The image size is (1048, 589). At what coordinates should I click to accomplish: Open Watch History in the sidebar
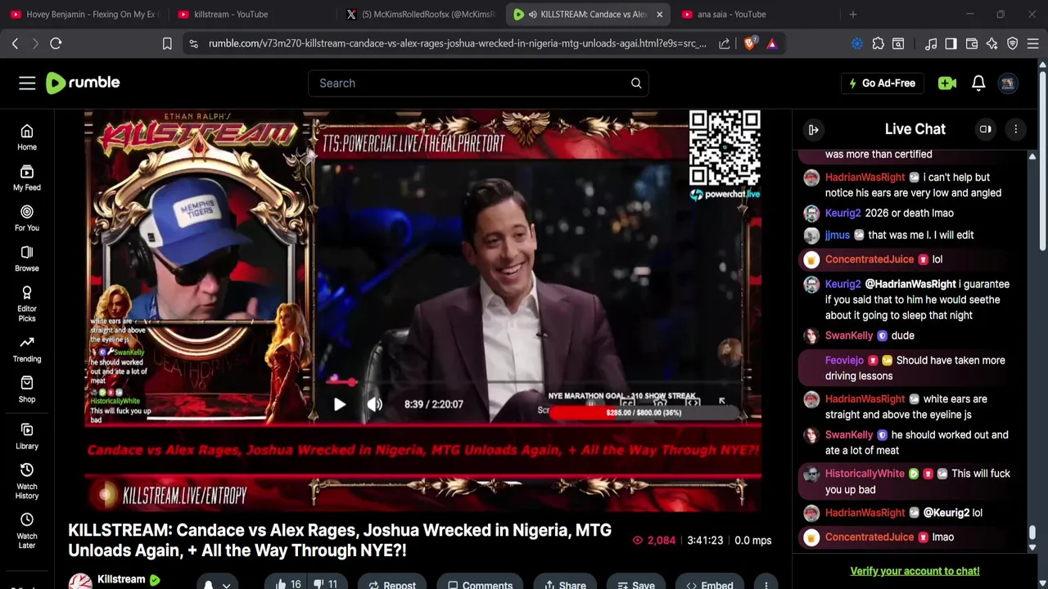coord(27,481)
